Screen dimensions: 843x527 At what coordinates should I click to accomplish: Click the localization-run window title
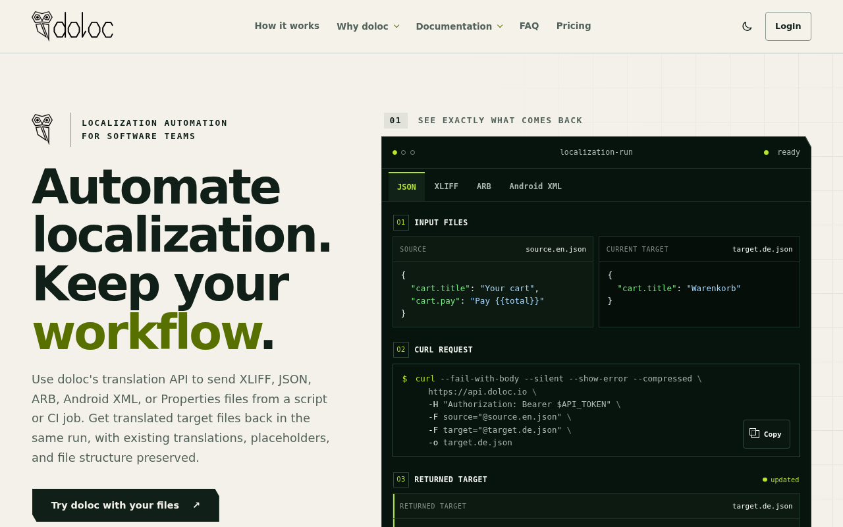pos(596,152)
